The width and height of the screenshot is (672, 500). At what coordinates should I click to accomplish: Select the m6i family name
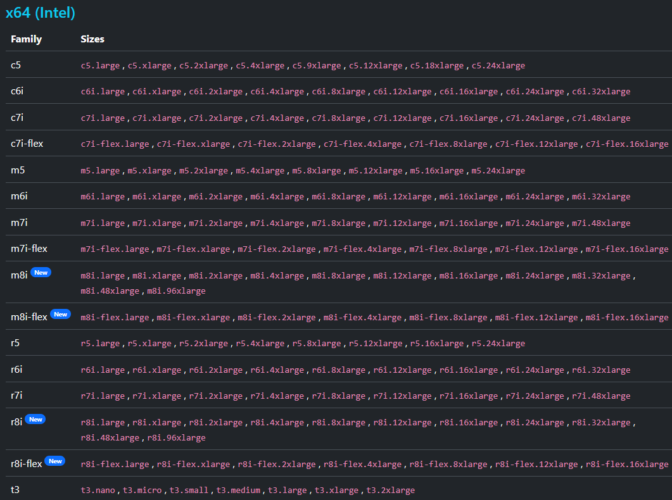click(19, 196)
